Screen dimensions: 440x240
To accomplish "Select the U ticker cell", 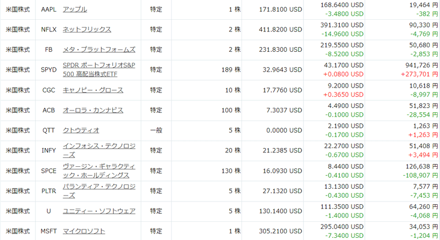I will coord(48,211).
